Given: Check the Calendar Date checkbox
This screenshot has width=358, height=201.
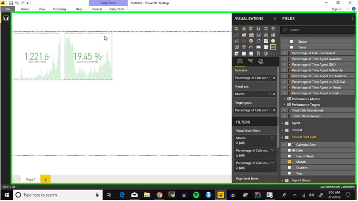Looking at the screenshot, I should [x=289, y=145].
